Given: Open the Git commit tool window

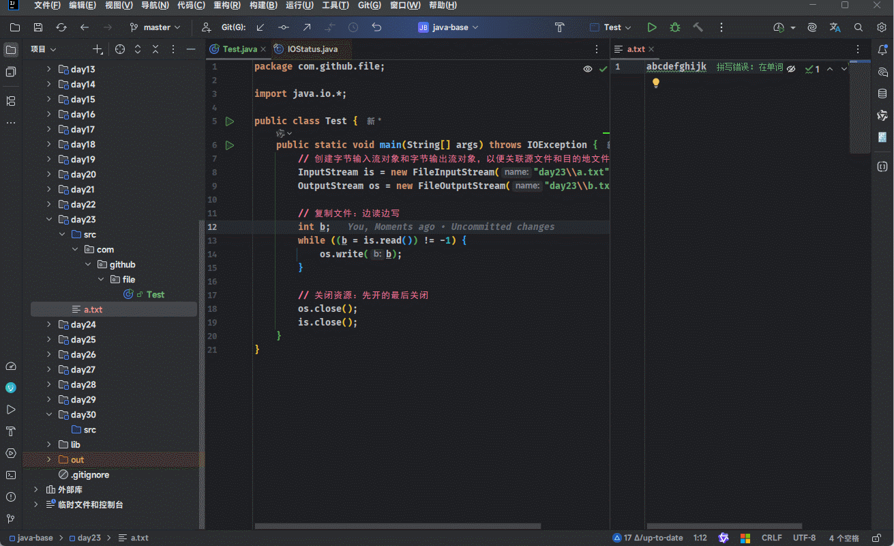Looking at the screenshot, I should pyautogui.click(x=11, y=72).
